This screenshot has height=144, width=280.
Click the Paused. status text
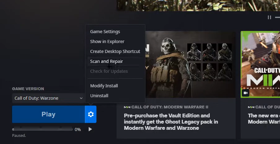click(19, 136)
